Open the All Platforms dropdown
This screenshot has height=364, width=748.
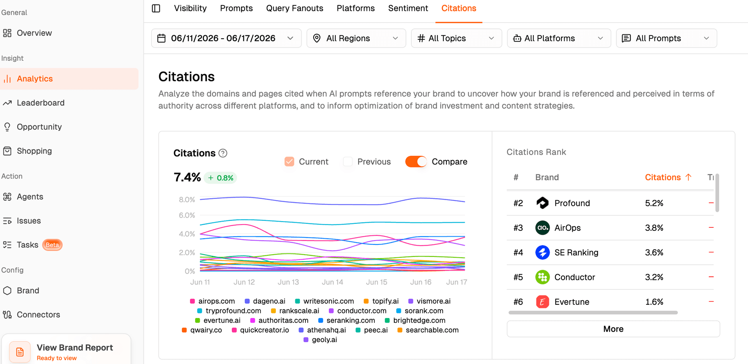[559, 38]
